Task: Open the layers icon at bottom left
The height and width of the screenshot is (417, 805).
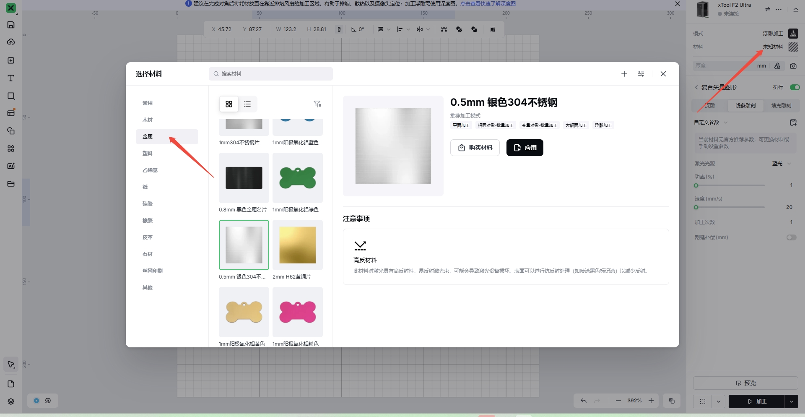Action: (11, 401)
